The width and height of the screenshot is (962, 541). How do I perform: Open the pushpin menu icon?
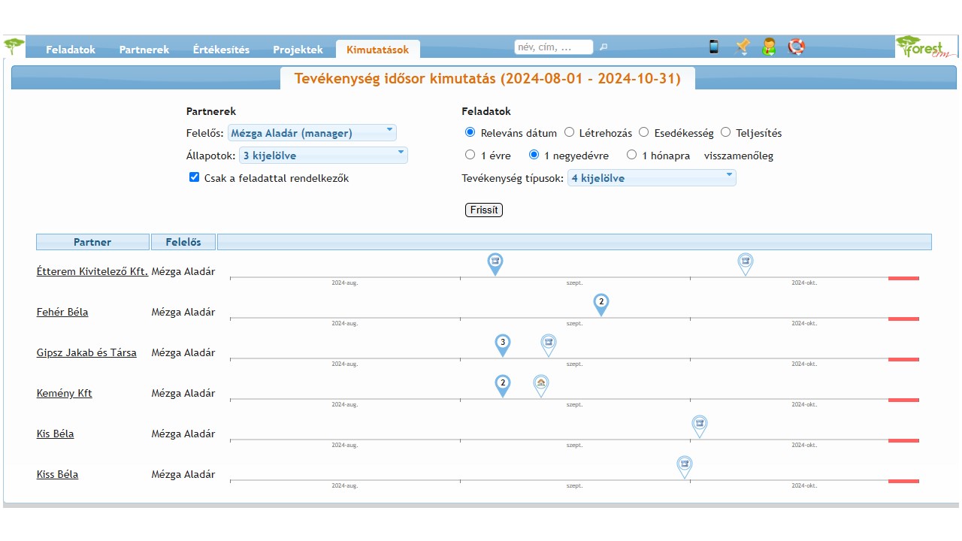click(742, 47)
